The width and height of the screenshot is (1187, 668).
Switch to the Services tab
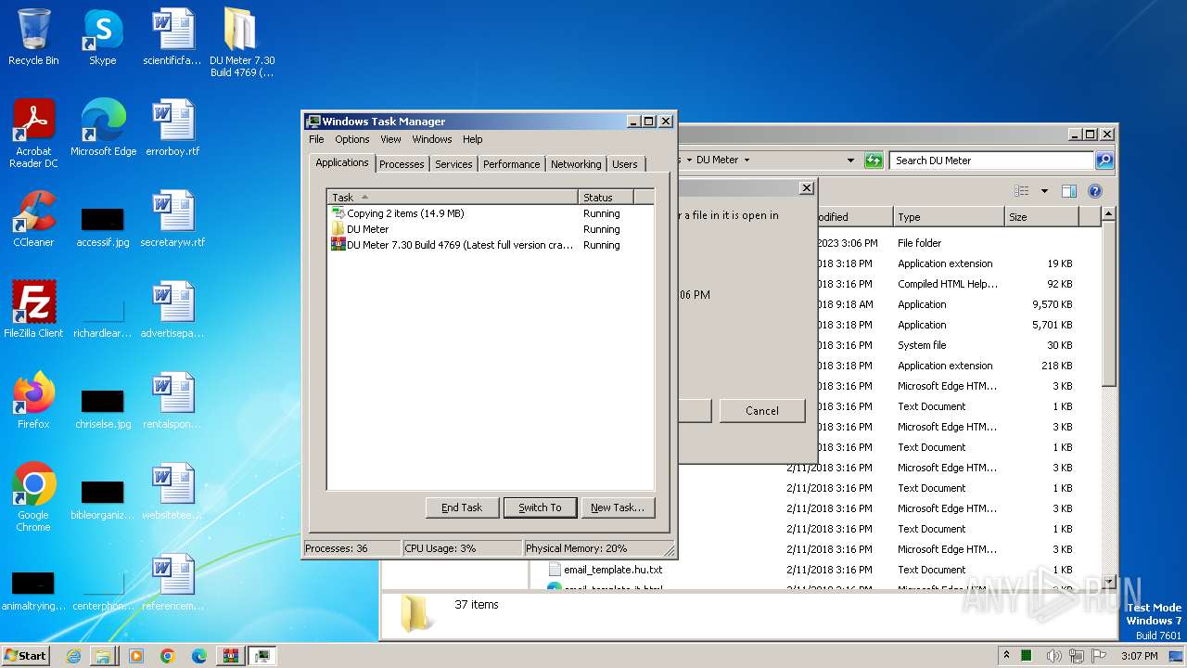tap(453, 164)
